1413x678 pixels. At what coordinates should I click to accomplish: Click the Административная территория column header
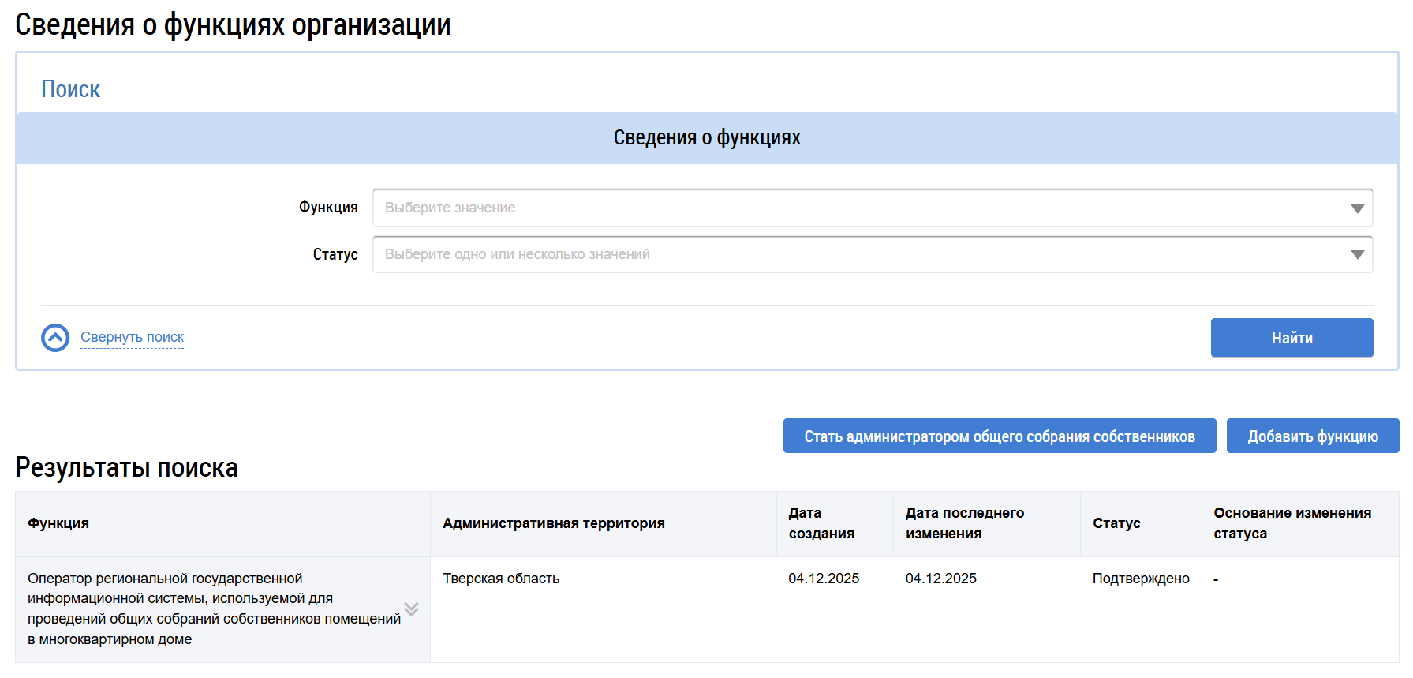coord(553,523)
